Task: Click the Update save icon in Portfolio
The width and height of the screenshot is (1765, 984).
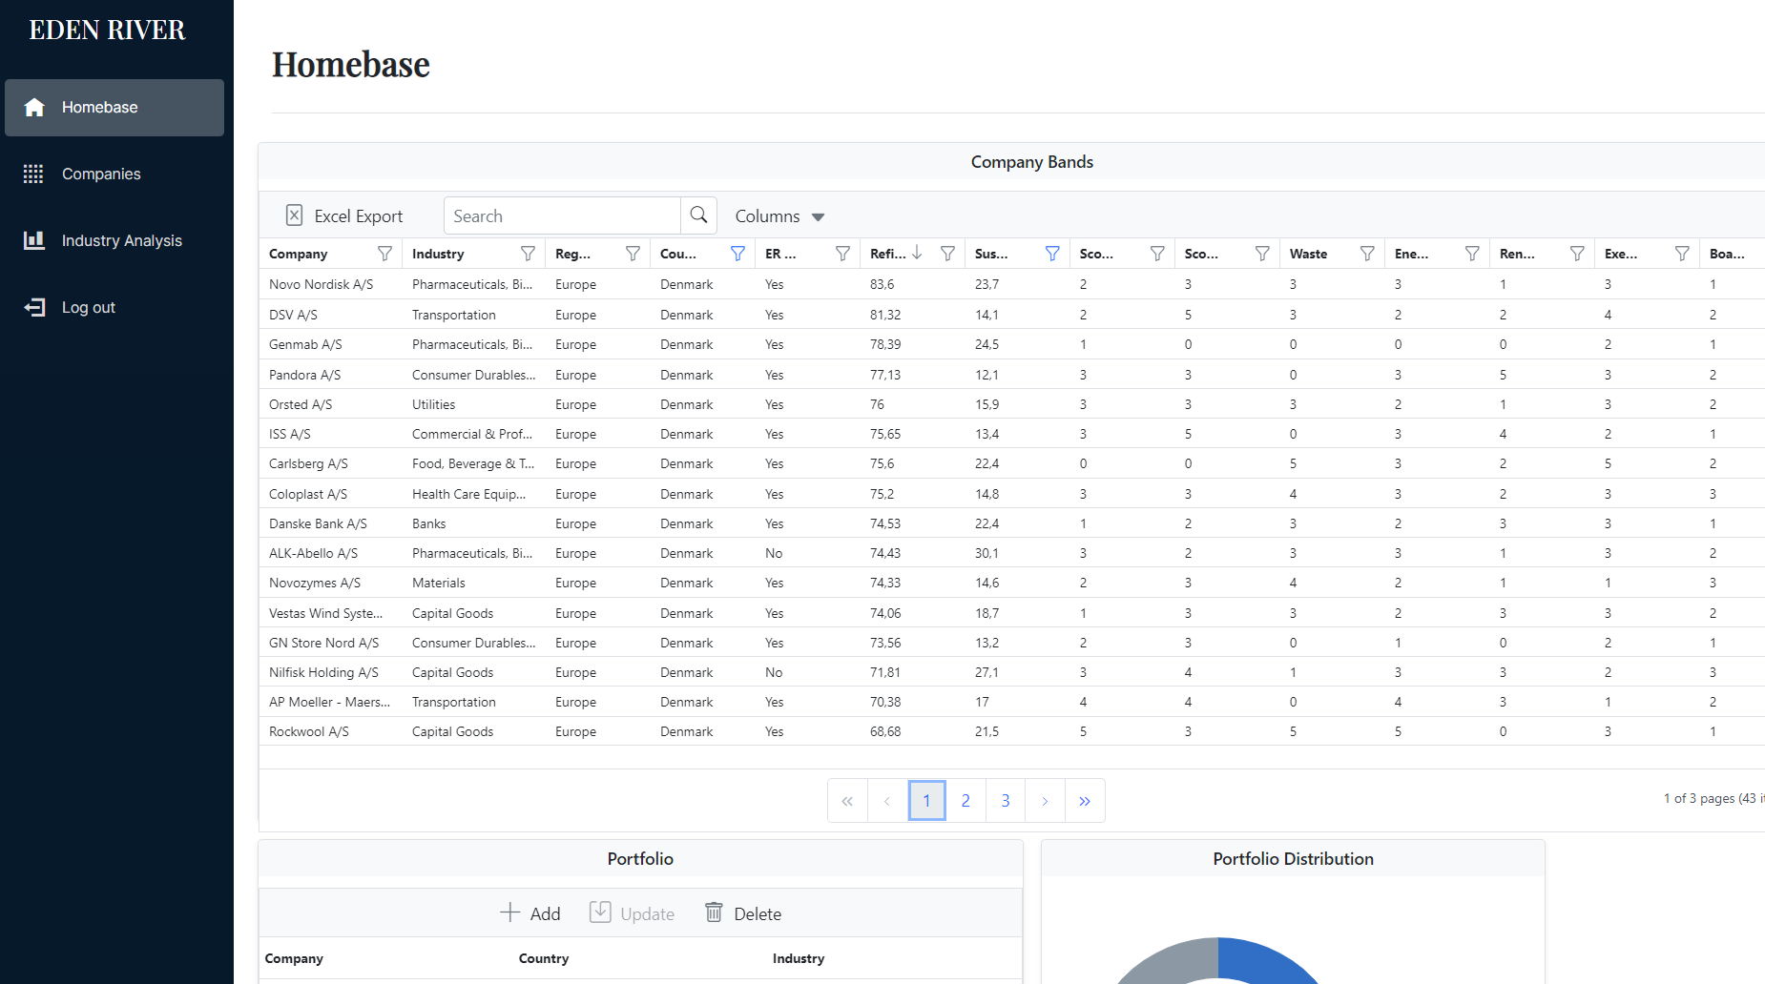Action: coord(600,912)
